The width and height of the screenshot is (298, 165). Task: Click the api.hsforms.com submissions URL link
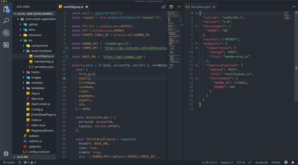(136, 48)
